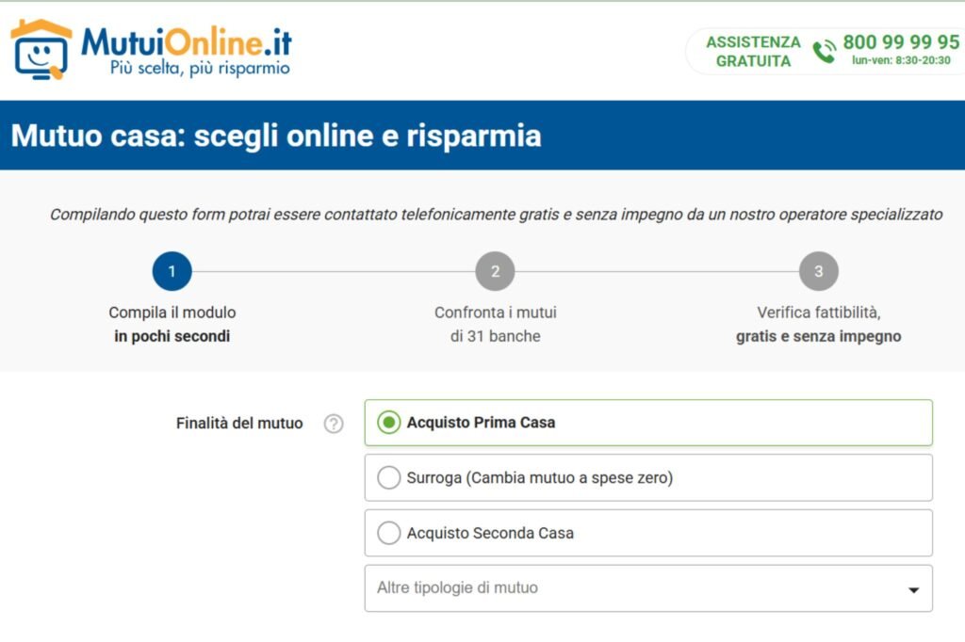
Task: Call the 800 99 99 95 phone number
Action: tap(901, 42)
